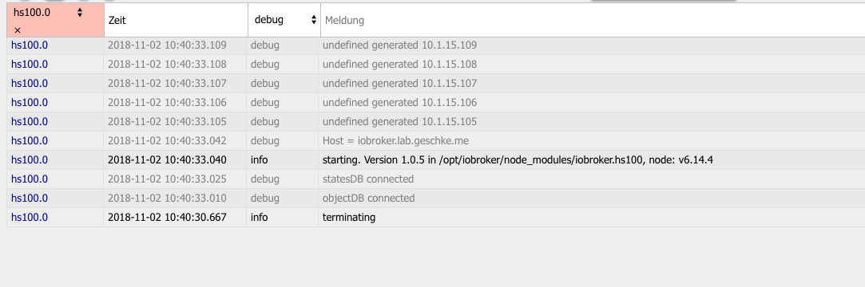Open the debug log level dropdown

coord(285,20)
